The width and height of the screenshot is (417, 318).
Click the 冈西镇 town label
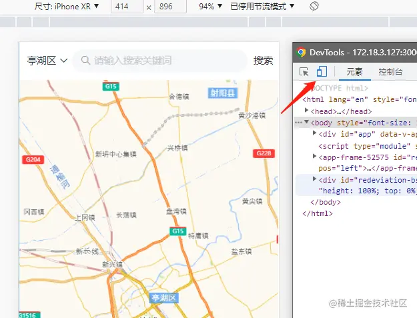point(34,212)
